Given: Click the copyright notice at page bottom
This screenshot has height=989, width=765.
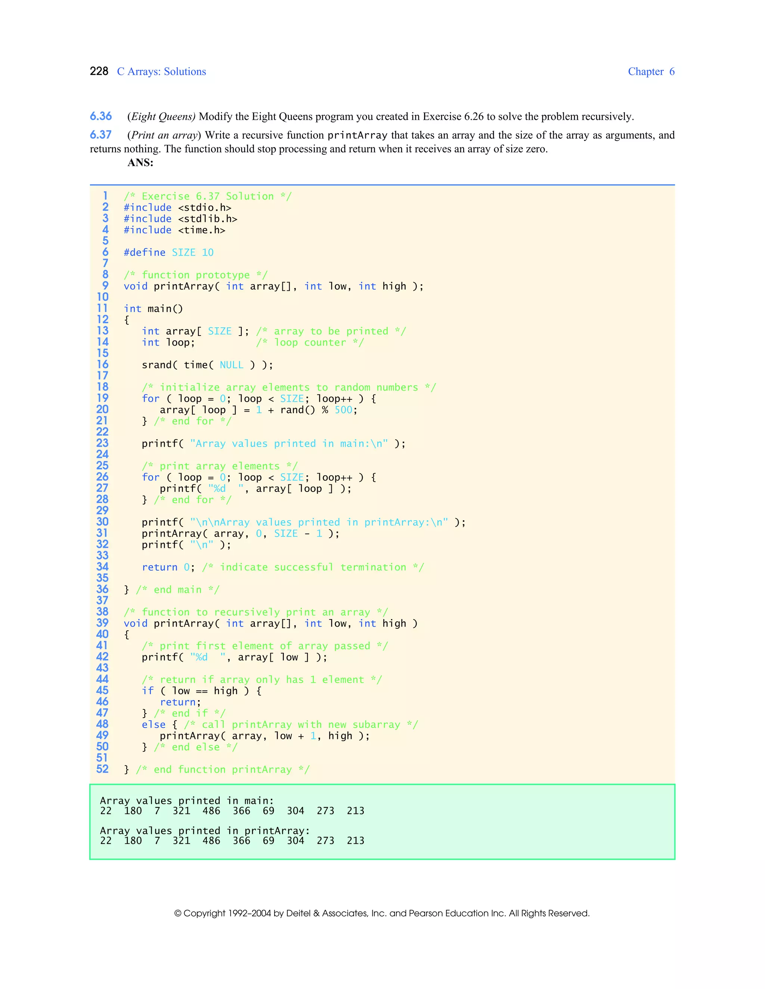Looking at the screenshot, I should (382, 913).
